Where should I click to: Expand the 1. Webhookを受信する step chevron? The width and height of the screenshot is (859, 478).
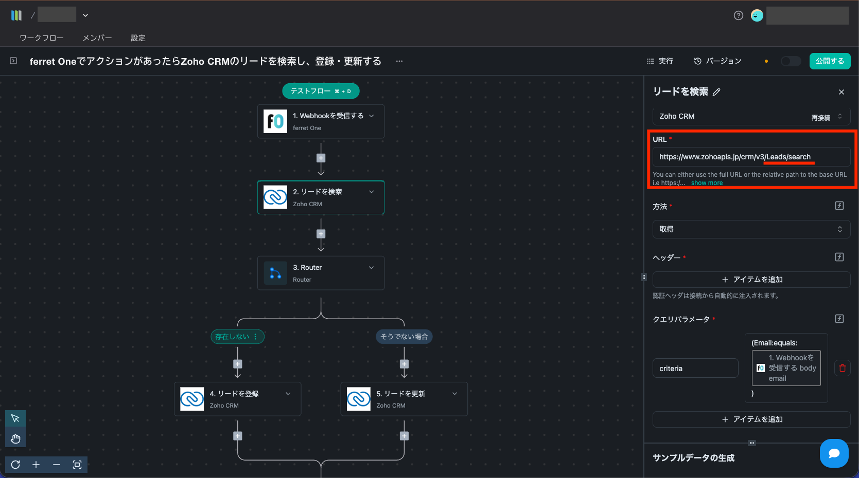tap(371, 116)
